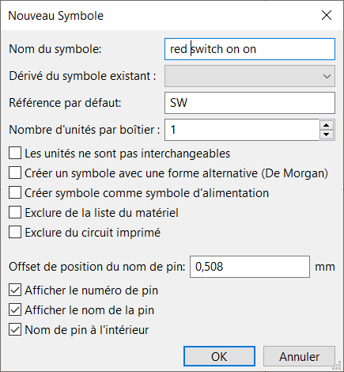344x372 pixels.
Task: Click the pin name offset field
Action: (x=250, y=267)
